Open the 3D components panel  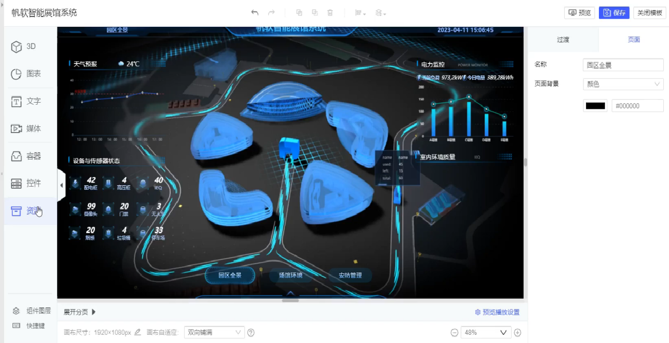tap(30, 46)
